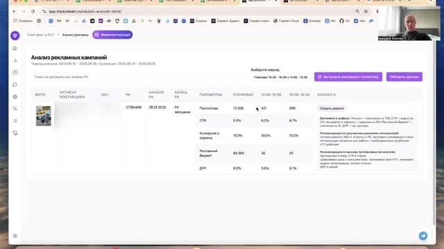Open the Telegram chat floating button

pyautogui.click(x=423, y=236)
